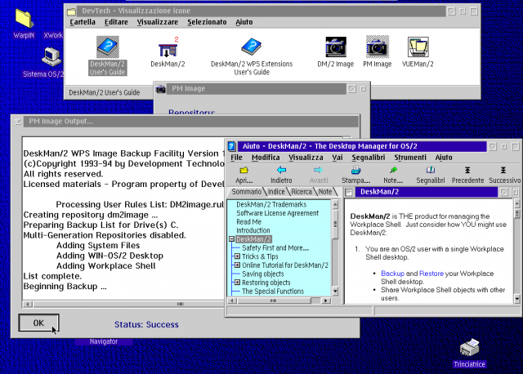The width and height of the screenshot is (523, 374).
Task: Open the Modifica menu in help viewer
Action: pyautogui.click(x=266, y=158)
